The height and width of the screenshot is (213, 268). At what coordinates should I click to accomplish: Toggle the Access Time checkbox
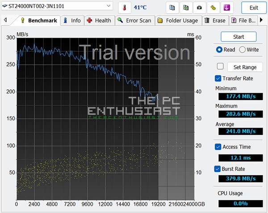pyautogui.click(x=218, y=147)
